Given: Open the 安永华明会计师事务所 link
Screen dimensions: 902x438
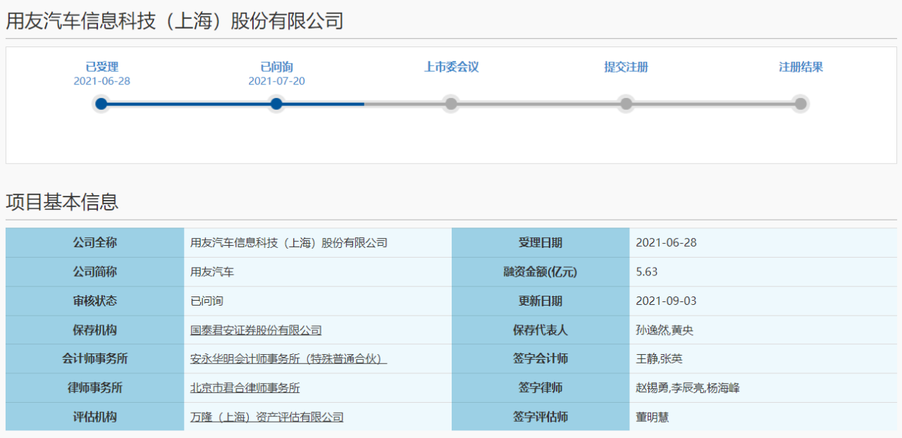Looking at the screenshot, I should point(289,359).
